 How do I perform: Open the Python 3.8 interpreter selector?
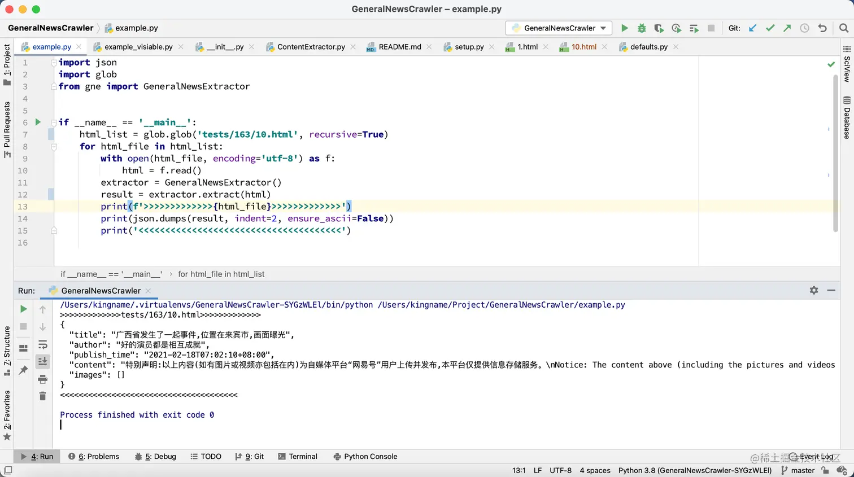click(695, 470)
